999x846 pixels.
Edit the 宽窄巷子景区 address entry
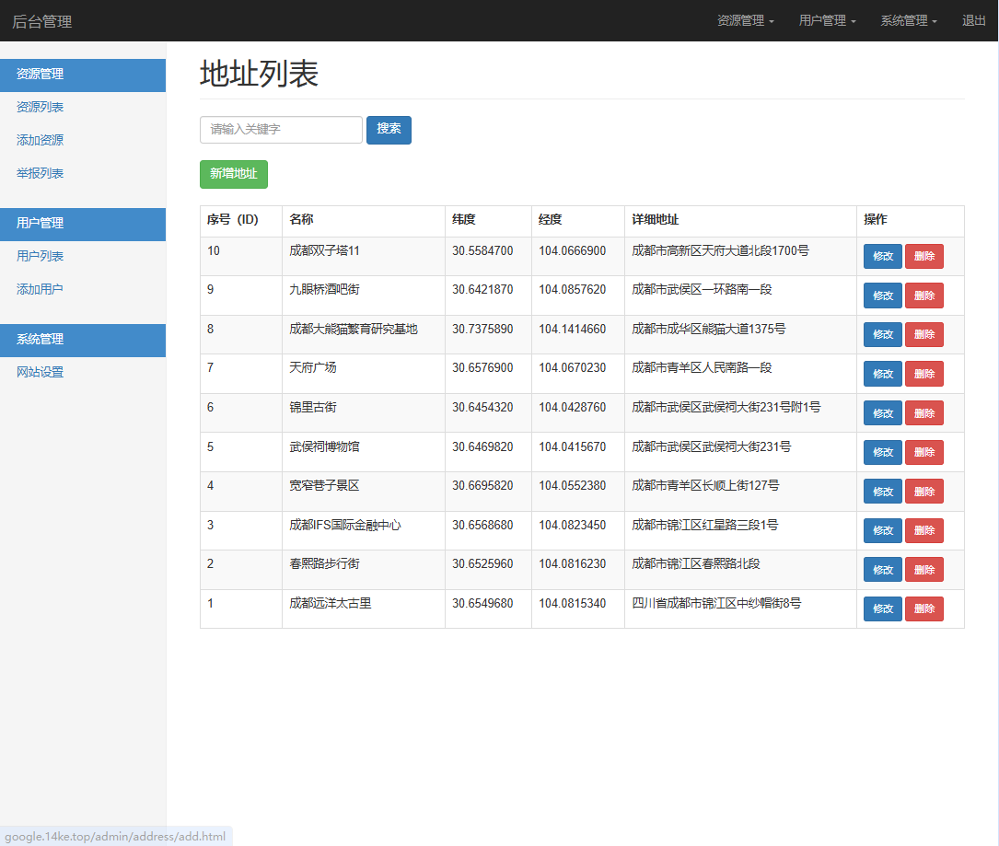click(882, 492)
